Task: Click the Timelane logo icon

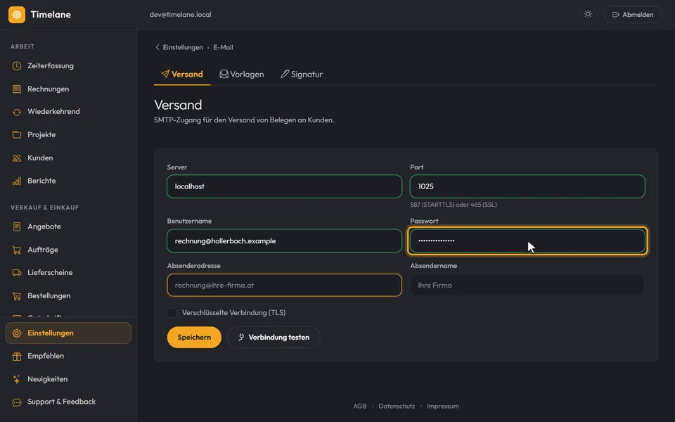Action: [x=17, y=15]
